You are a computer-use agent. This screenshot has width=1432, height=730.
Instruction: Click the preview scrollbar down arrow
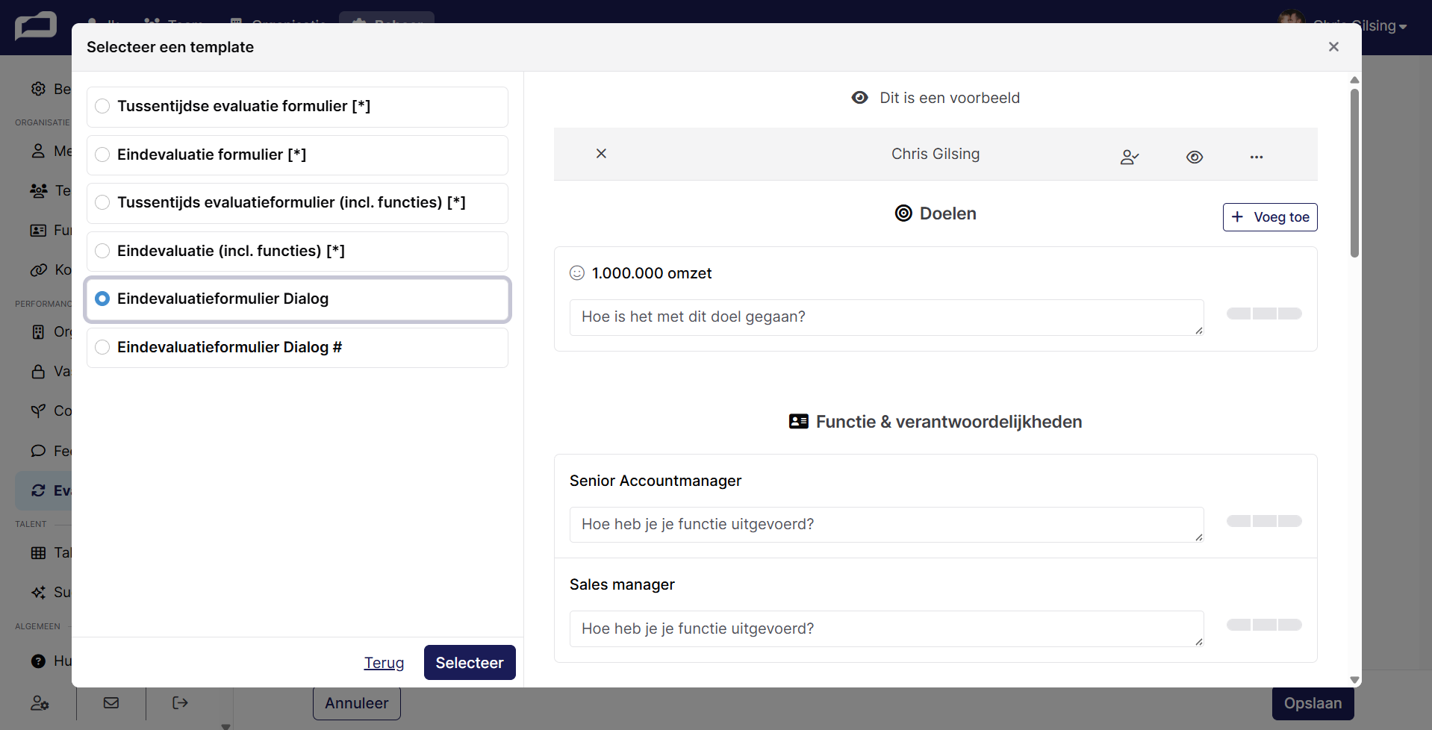(x=1354, y=680)
